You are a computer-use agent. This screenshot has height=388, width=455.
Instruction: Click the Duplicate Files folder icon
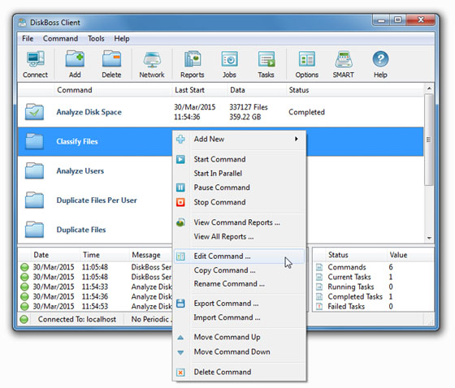coord(34,230)
